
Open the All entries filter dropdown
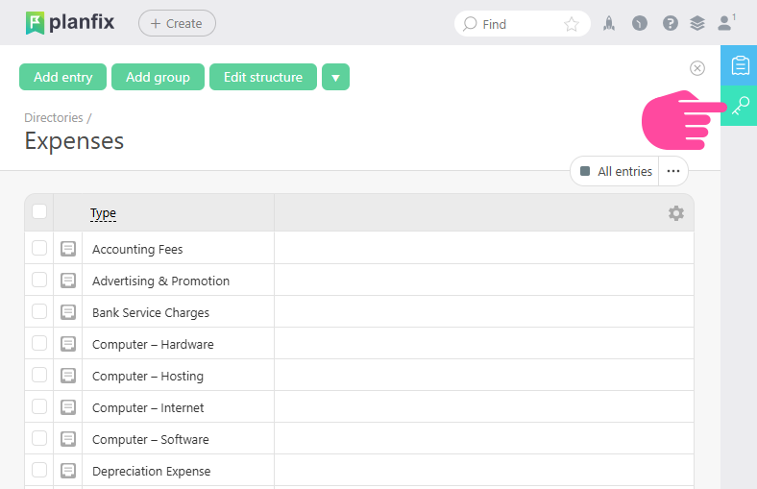point(615,171)
